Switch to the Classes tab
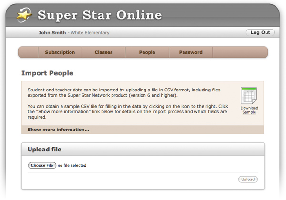The height and width of the screenshot is (200, 286). 103,52
